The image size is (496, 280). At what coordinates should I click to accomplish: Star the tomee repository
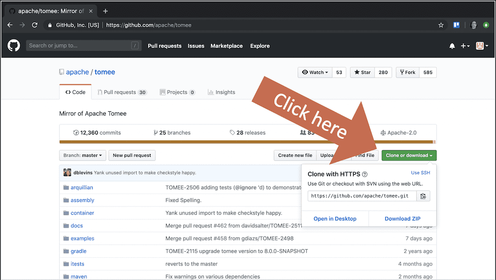(363, 72)
